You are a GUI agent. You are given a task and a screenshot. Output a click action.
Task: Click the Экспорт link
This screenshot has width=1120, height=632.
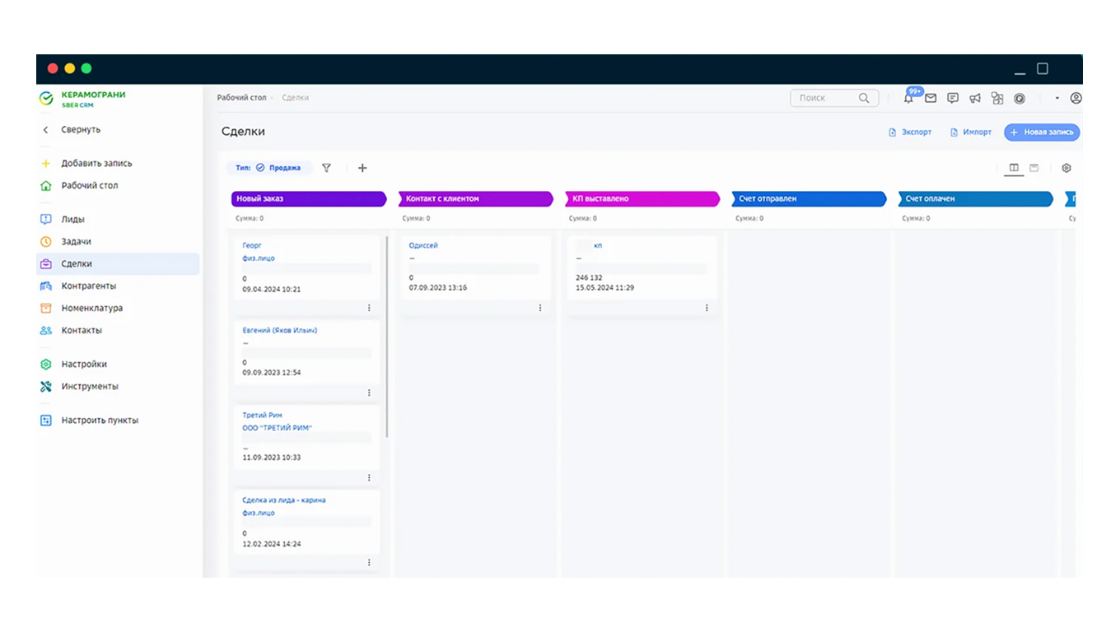click(910, 132)
